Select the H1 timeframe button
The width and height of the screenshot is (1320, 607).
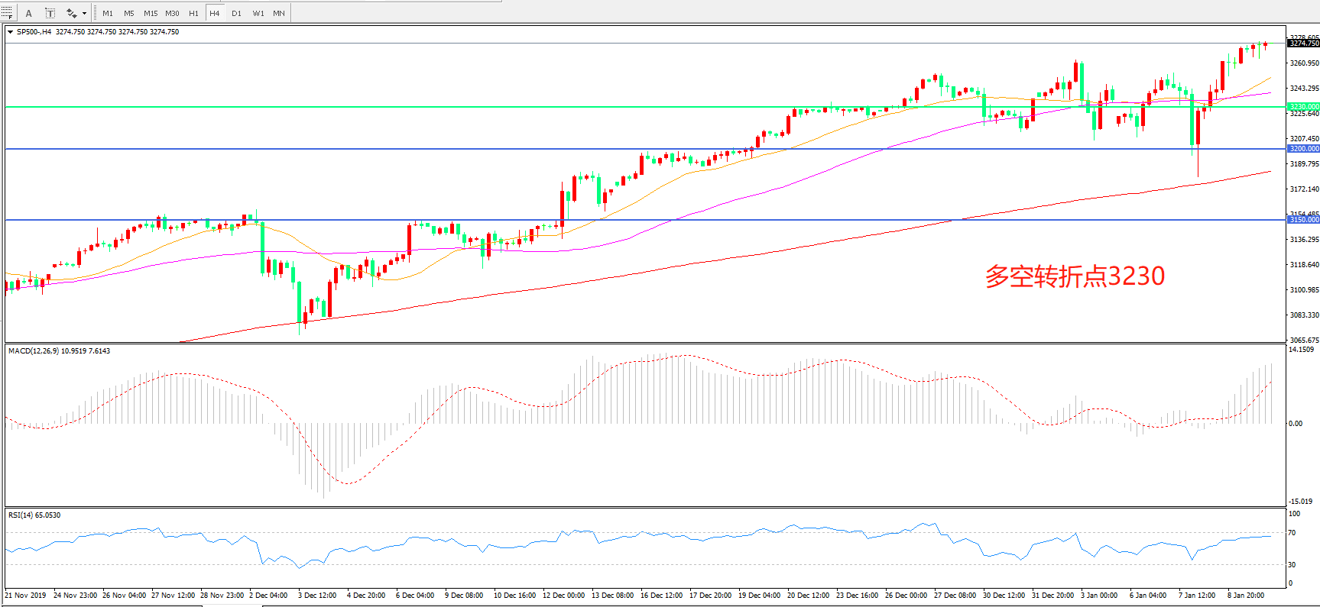[x=193, y=13]
